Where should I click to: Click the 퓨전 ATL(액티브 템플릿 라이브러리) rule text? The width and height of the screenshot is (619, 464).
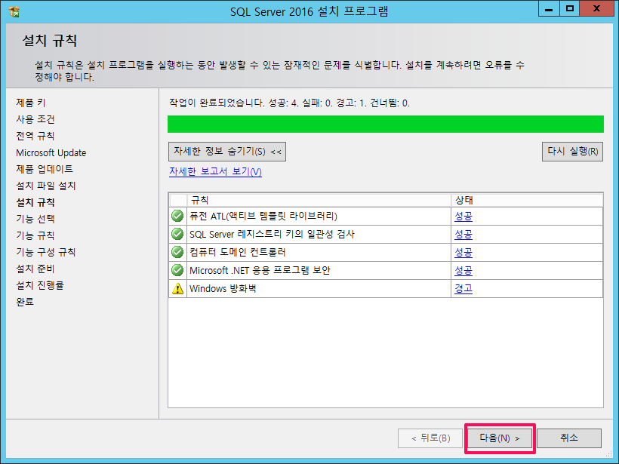click(x=263, y=217)
